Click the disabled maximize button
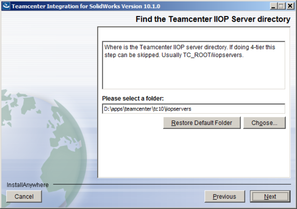The width and height of the screenshot is (297, 209). pyautogui.click(x=281, y=6)
